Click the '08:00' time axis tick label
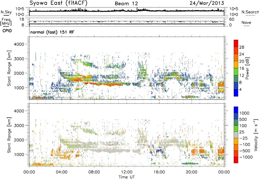Screen dimensions: 259x179 (94, 172)
